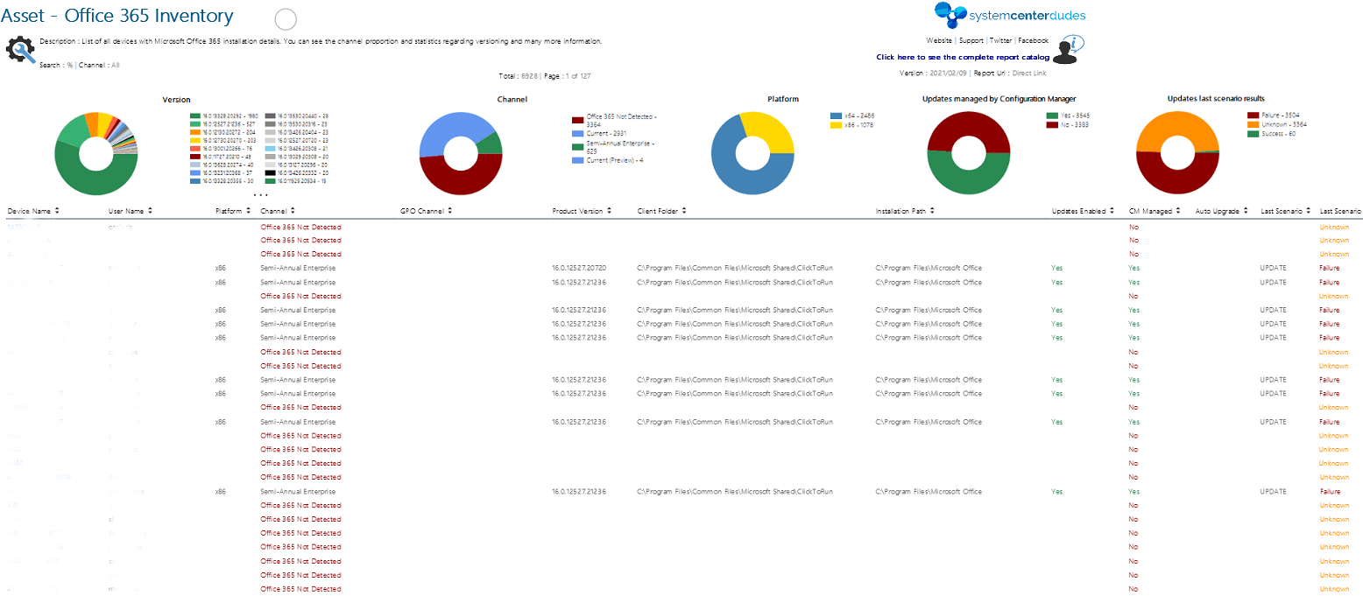Viewport: 1363px width, 596px height.
Task: Sort devices by CM Managed
Action: click(1178, 211)
